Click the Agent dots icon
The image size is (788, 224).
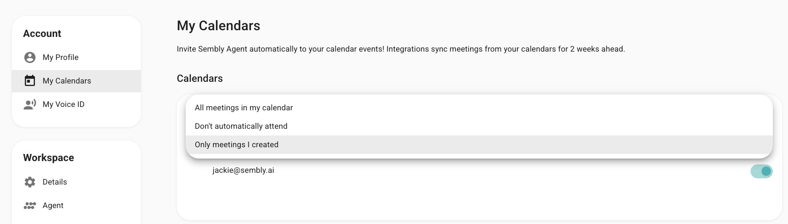(x=30, y=206)
